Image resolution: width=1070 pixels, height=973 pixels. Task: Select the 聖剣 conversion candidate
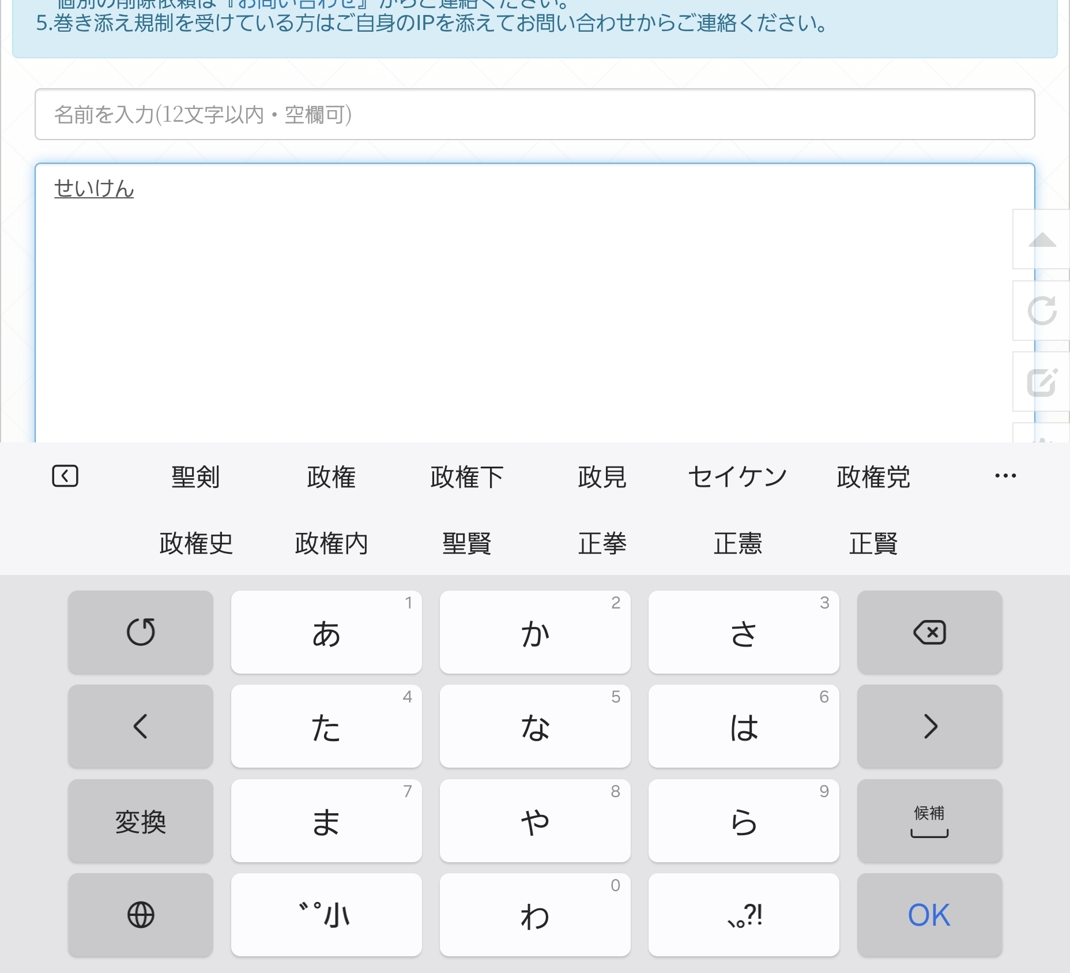195,477
